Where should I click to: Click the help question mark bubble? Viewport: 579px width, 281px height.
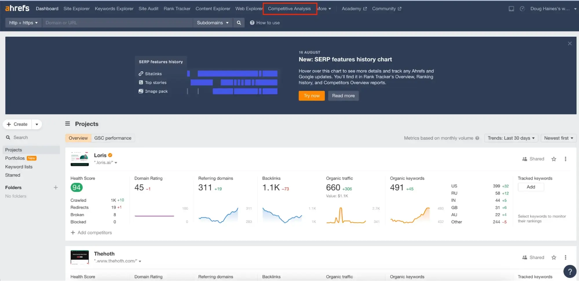click(x=569, y=271)
